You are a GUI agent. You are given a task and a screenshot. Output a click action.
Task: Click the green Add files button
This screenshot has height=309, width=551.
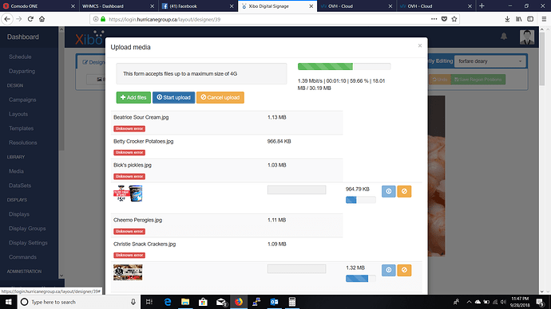tap(133, 97)
